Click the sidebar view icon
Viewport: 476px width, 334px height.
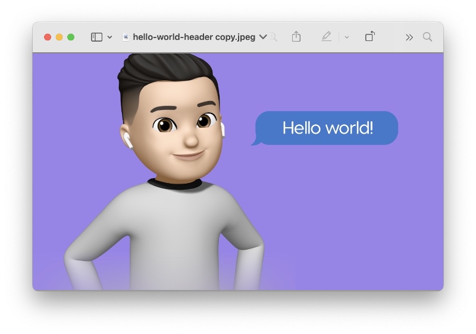coord(96,37)
